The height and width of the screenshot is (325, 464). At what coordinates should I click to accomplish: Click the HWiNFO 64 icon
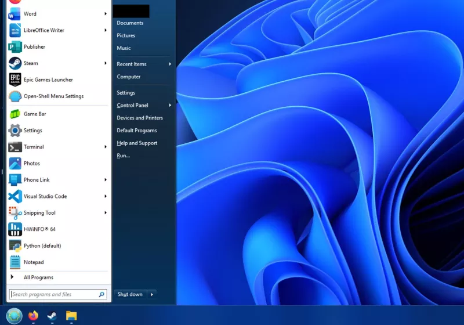pos(15,229)
